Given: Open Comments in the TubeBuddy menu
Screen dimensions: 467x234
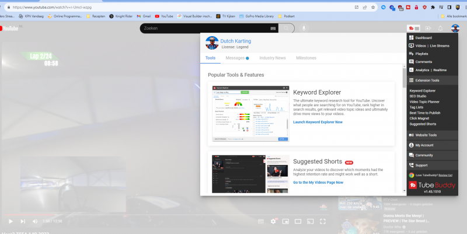Looking at the screenshot, I should click(426, 61).
